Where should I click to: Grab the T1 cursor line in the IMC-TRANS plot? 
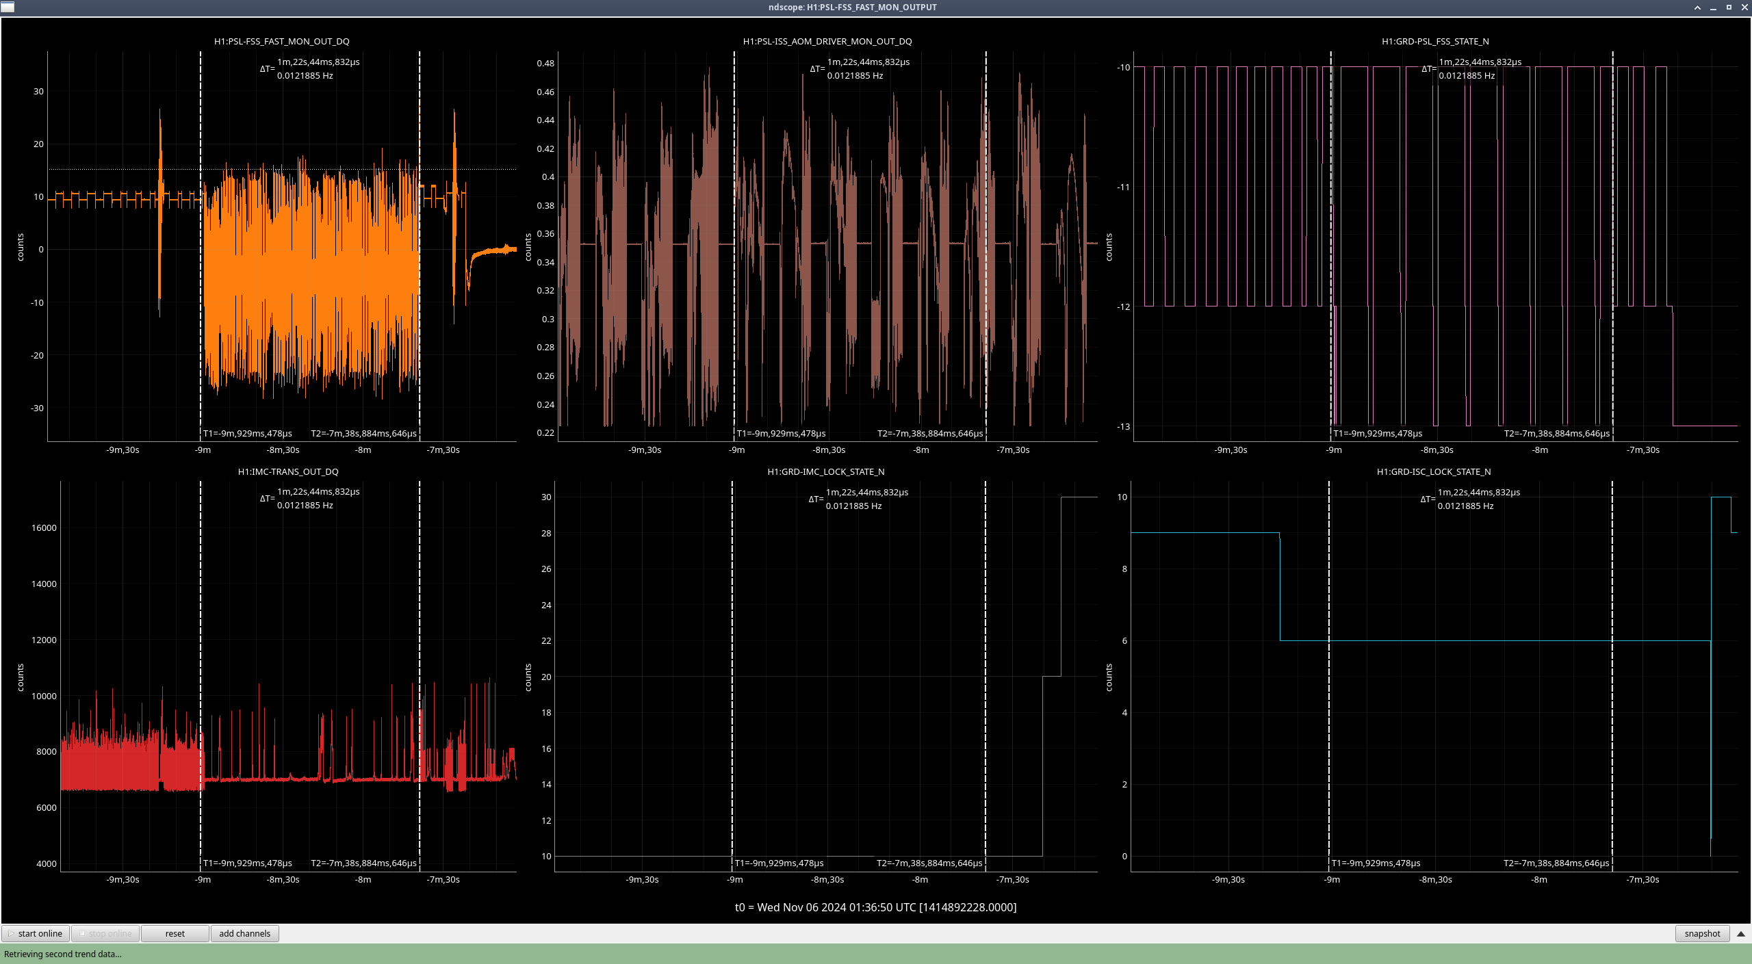pyautogui.click(x=201, y=676)
